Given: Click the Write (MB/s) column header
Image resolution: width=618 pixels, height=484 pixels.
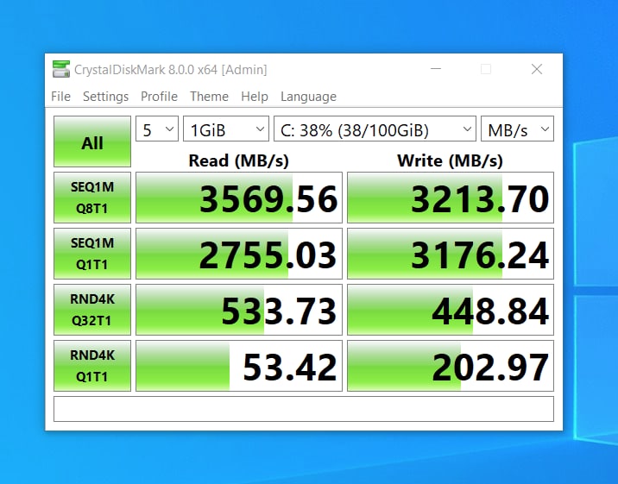Looking at the screenshot, I should pyautogui.click(x=450, y=160).
